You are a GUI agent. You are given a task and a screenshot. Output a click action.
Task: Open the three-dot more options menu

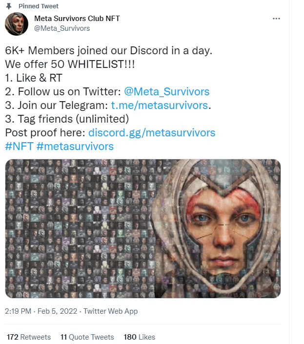pos(276,19)
